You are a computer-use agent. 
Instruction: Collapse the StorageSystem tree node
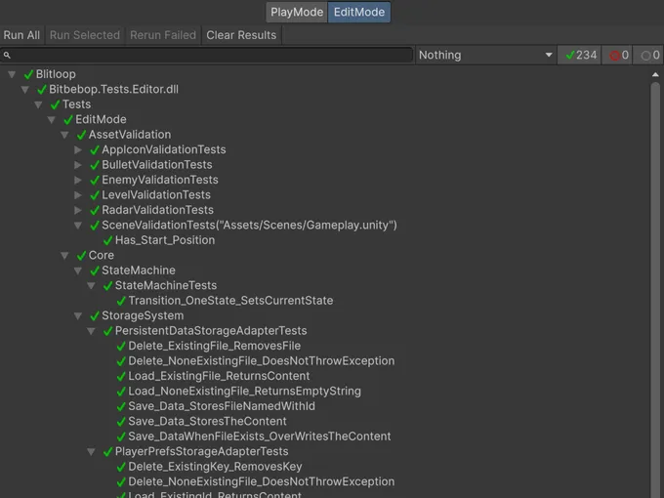click(78, 316)
